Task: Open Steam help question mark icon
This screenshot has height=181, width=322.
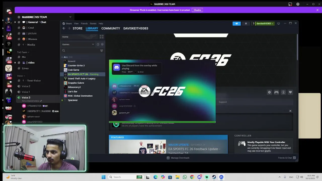Action: pyautogui.click(x=254, y=23)
